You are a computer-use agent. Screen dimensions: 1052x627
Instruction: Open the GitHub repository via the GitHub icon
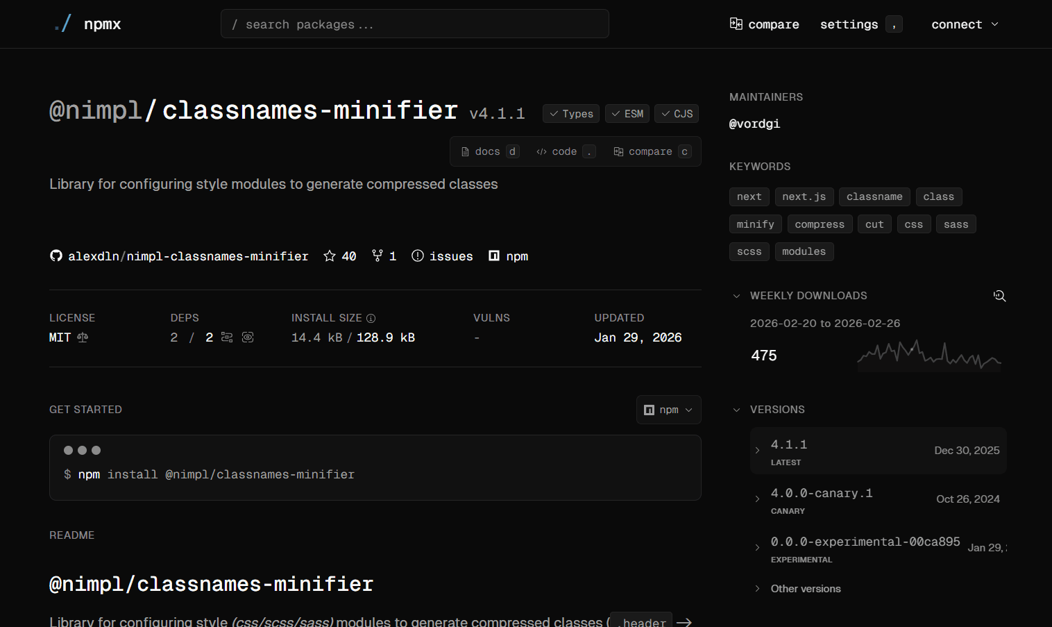pos(56,256)
